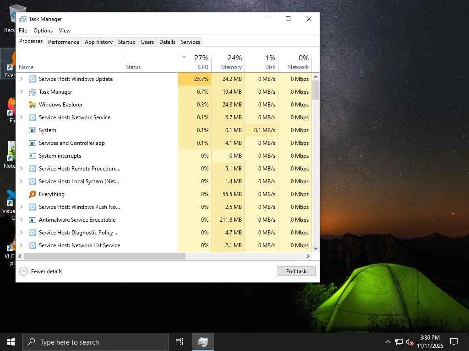Image resolution: width=469 pixels, height=351 pixels.
Task: Sort by the Network column header
Action: 295,63
